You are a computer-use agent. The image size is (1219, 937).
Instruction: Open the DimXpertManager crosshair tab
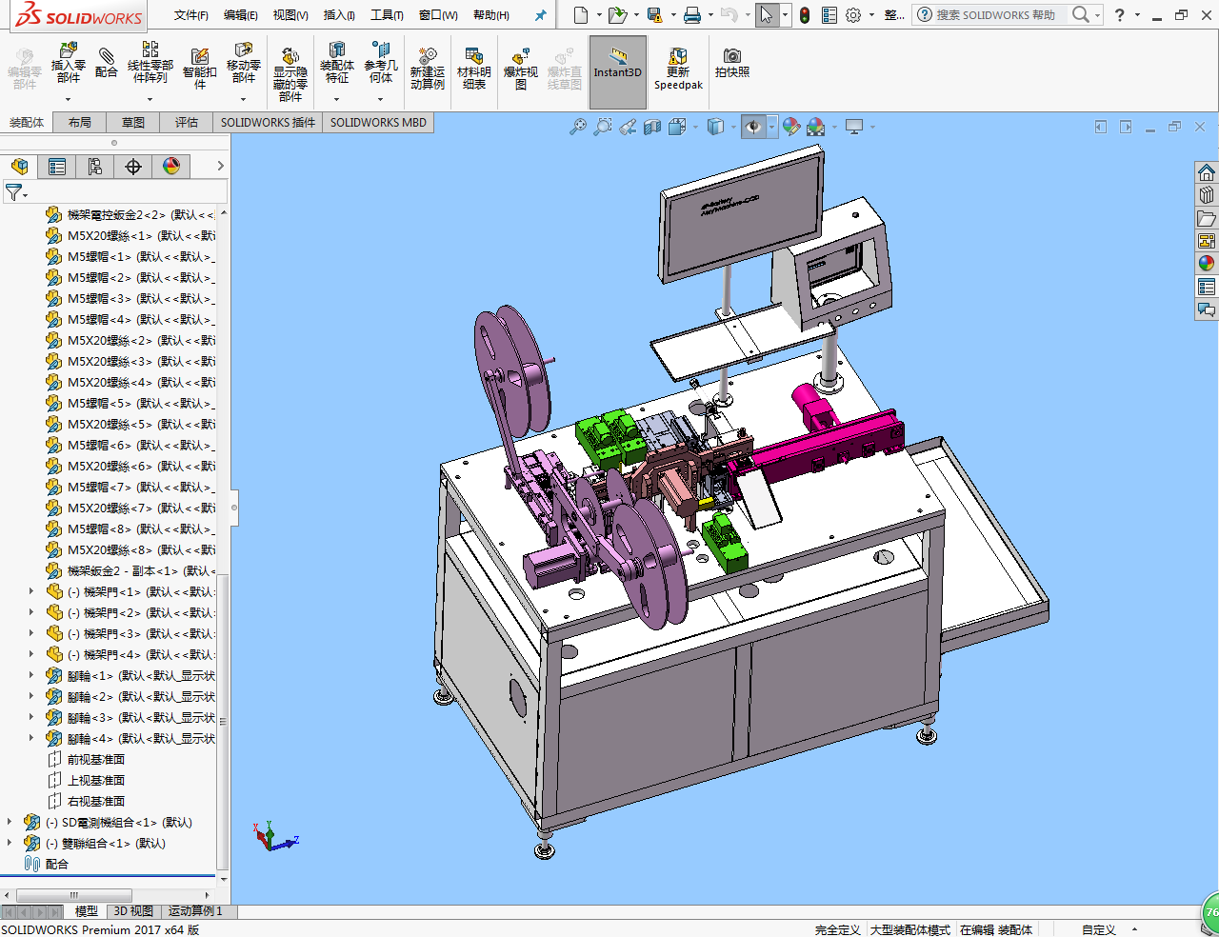133,167
